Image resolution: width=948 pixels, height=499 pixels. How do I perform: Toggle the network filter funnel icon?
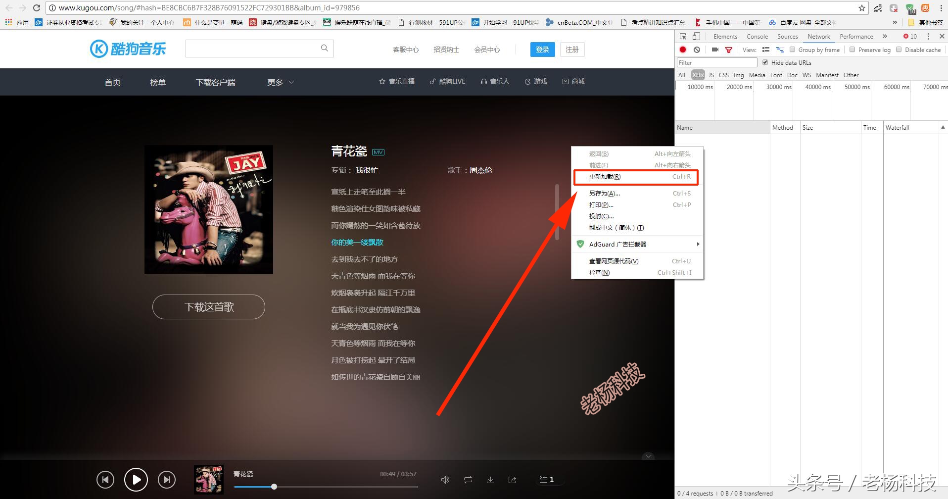(x=729, y=50)
